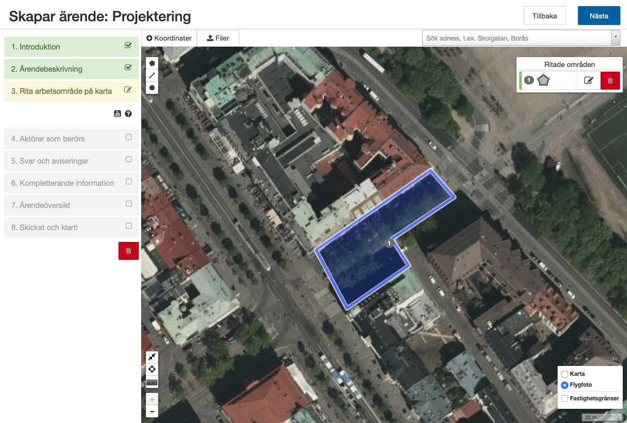Screen dimensions: 627x423
Task: Select the Karta radio button
Action: [x=565, y=374]
